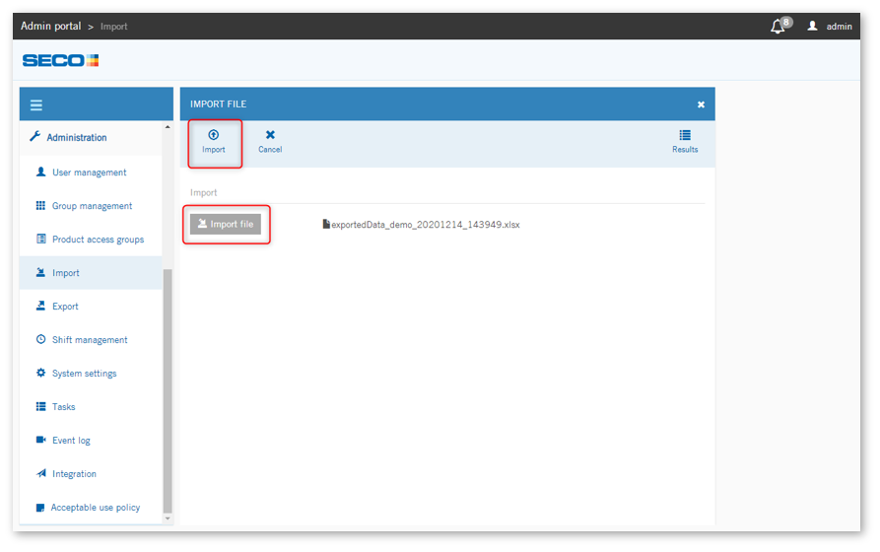Image resolution: width=880 pixels, height=552 pixels.
Task: Click the wrench Administration icon
Action: (x=34, y=136)
